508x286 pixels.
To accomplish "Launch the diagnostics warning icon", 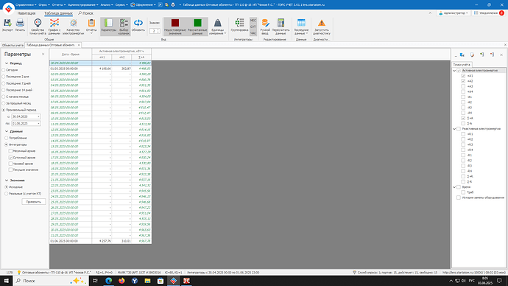I will pyautogui.click(x=322, y=27).
